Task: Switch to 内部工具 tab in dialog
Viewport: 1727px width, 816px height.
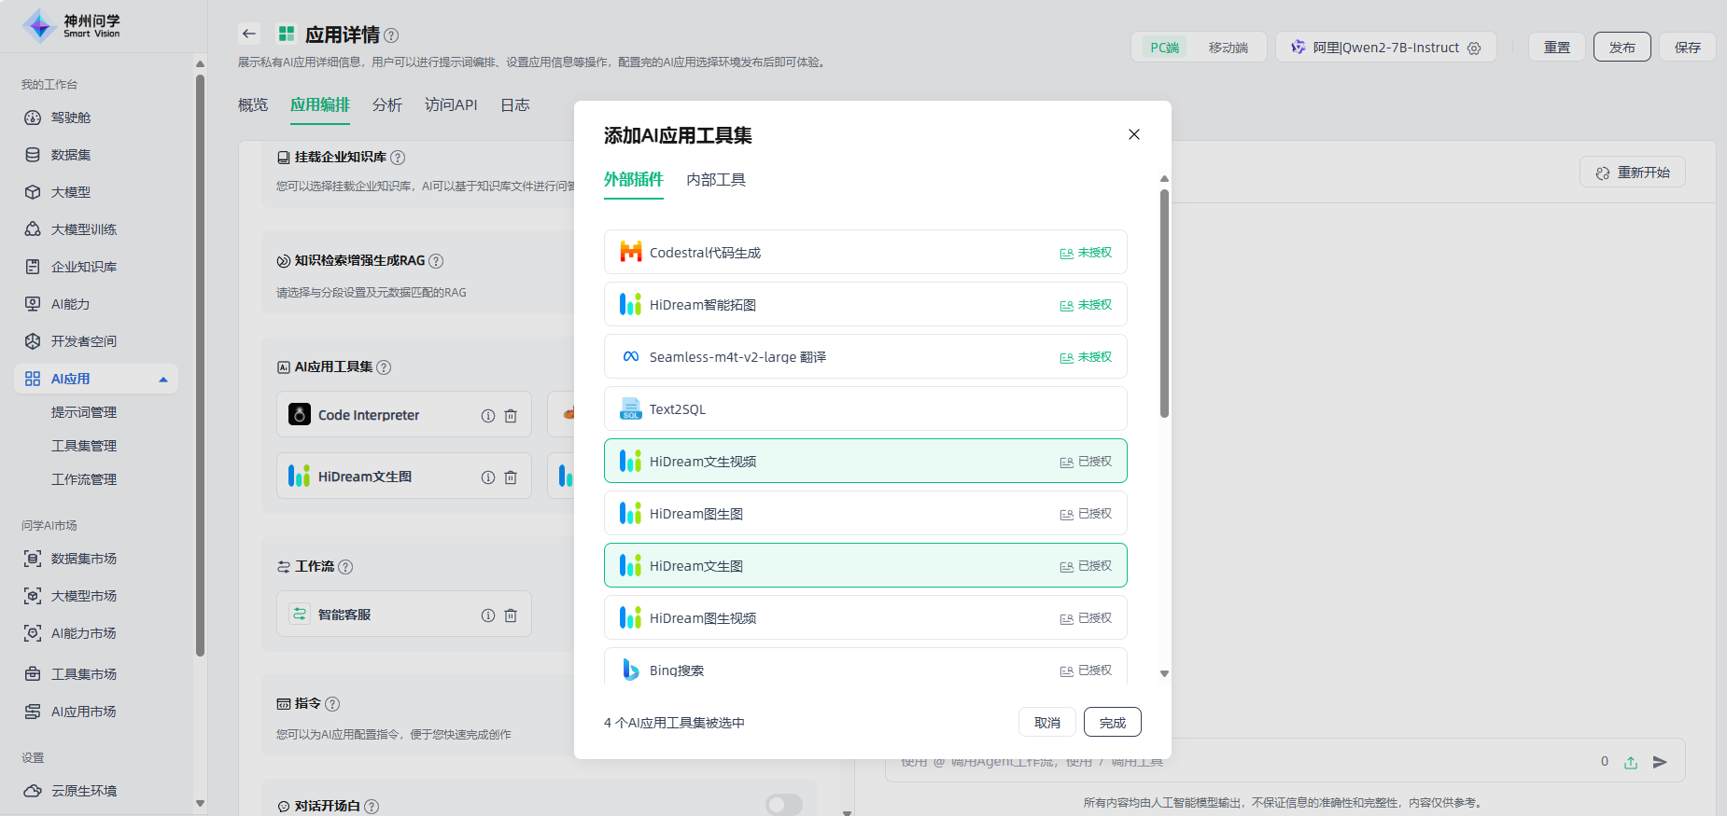Action: (x=716, y=180)
